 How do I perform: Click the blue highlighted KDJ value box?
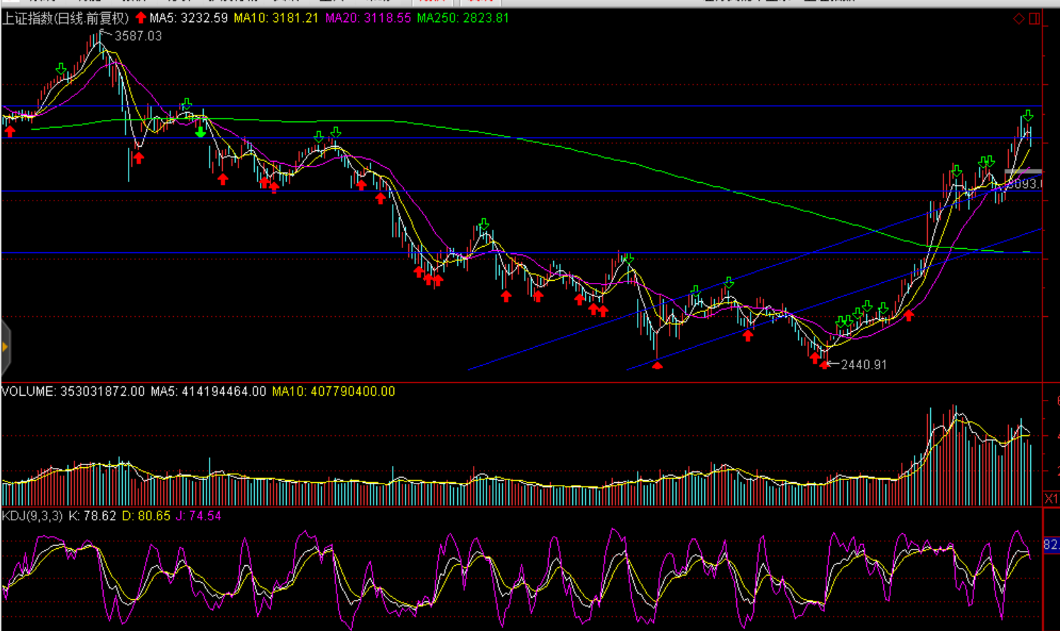pyautogui.click(x=1051, y=545)
